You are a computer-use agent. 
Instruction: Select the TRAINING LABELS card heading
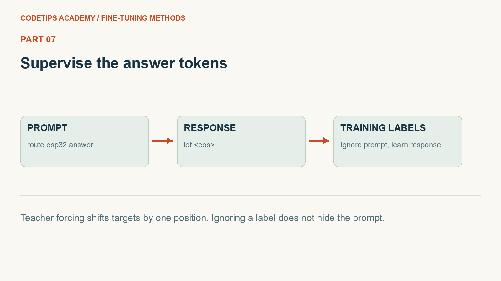click(x=383, y=128)
